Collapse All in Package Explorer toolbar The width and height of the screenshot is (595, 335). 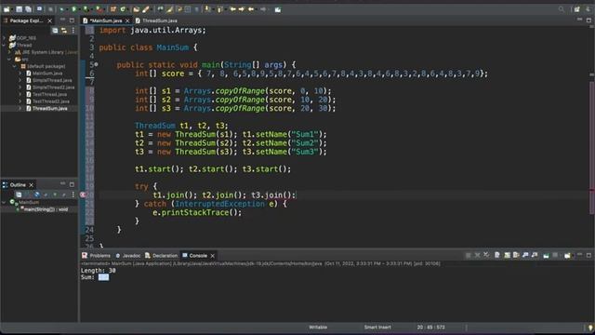(55, 31)
